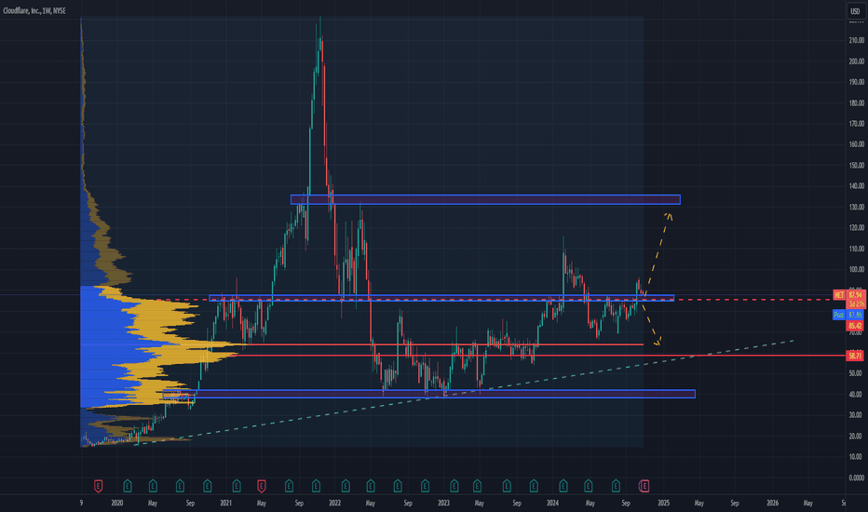
Task: Click the November 2023 earnings marker
Action: [x=534, y=486]
